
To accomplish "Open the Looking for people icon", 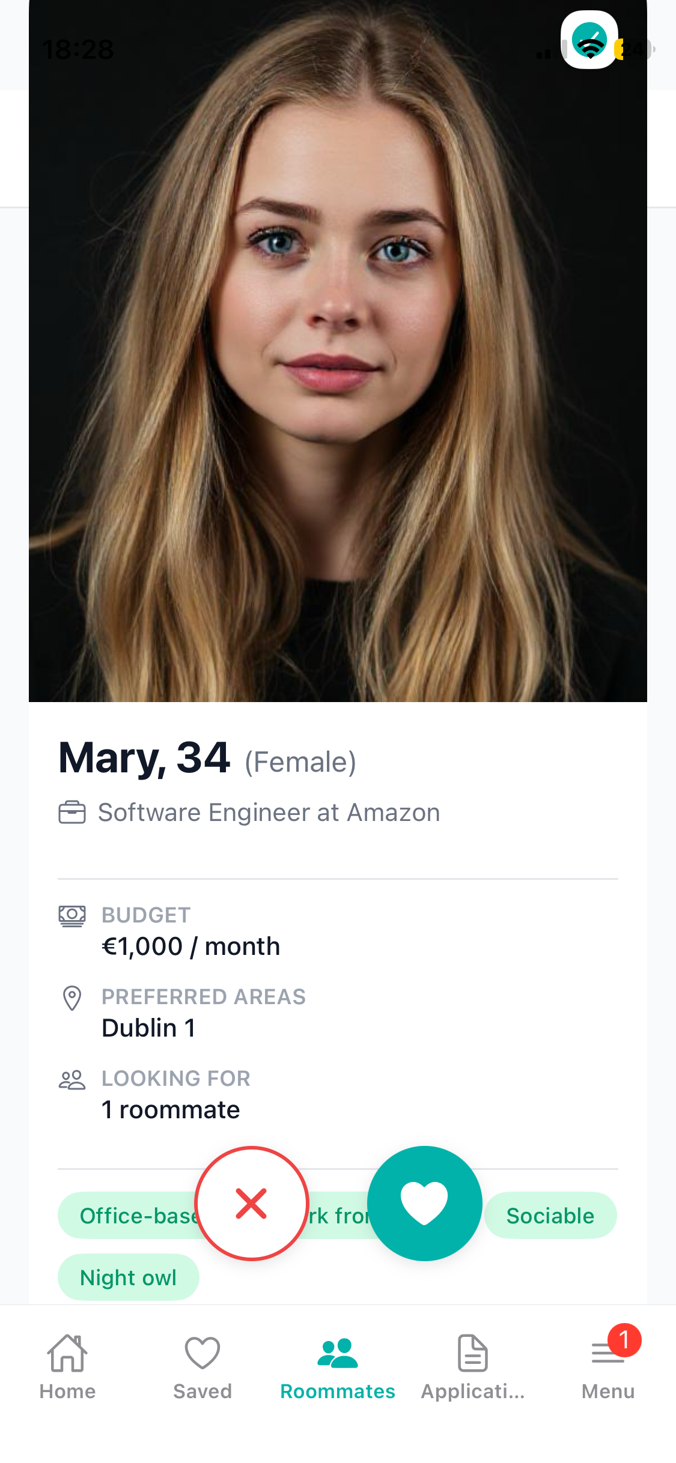I will click(x=72, y=1078).
